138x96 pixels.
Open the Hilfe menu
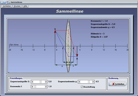[x=25, y=6]
